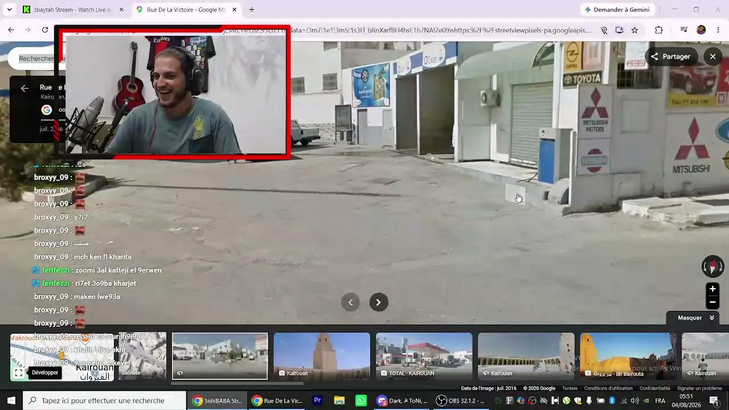Open Kairouan courtyard arcade thumbnail
Viewport: 729px width, 410px height.
point(526,356)
